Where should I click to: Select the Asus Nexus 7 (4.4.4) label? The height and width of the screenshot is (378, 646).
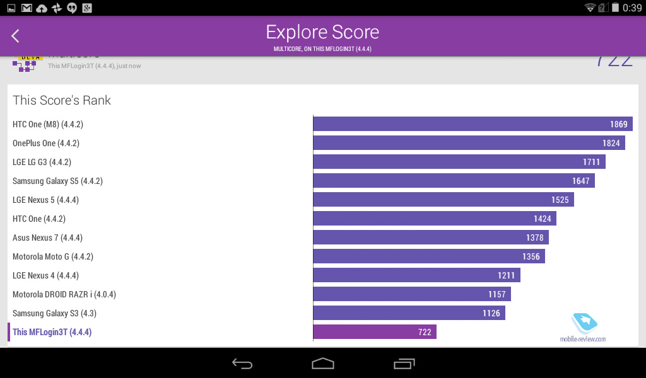47,238
